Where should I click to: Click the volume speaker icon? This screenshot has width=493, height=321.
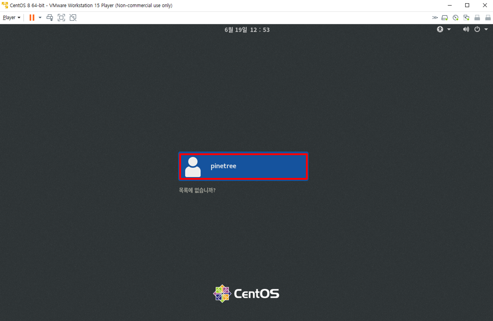(x=466, y=29)
